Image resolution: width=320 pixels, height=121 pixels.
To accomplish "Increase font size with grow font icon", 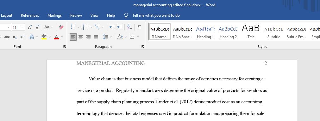I will 30,27.
